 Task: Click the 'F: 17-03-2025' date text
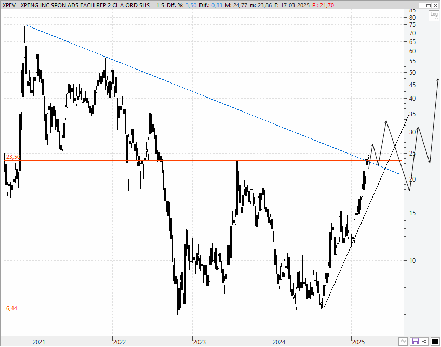291,5
